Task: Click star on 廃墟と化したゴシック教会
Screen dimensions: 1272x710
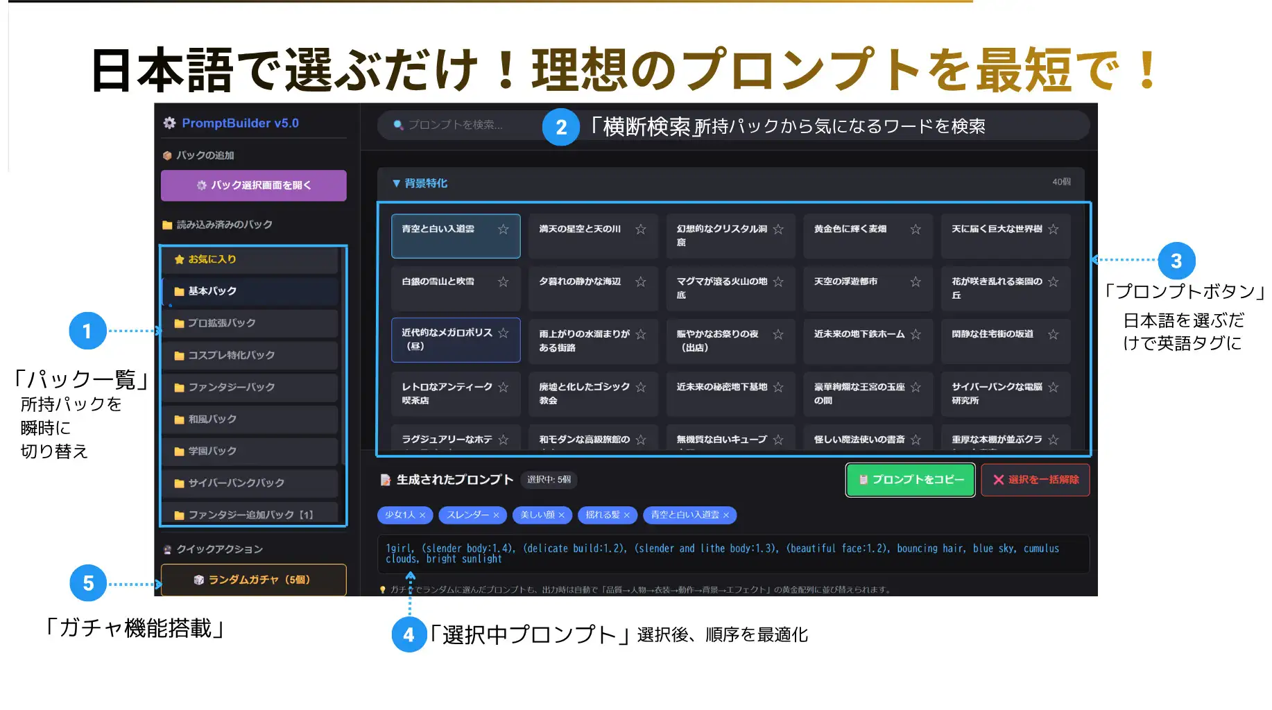Action: (x=641, y=388)
